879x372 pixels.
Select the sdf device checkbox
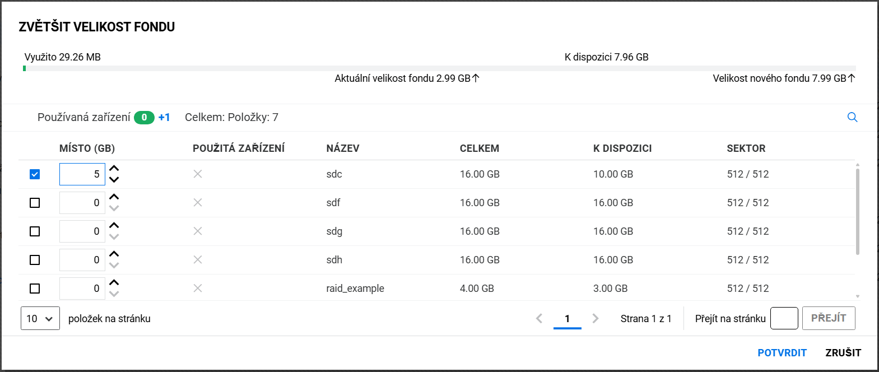[35, 203]
